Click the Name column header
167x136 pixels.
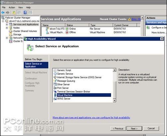coord(53,25)
